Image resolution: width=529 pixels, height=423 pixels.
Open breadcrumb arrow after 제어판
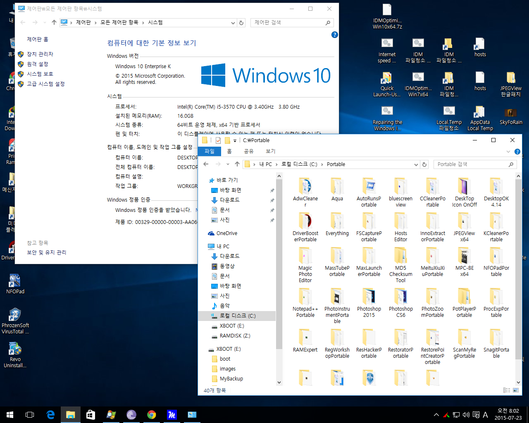pyautogui.click(x=96, y=23)
